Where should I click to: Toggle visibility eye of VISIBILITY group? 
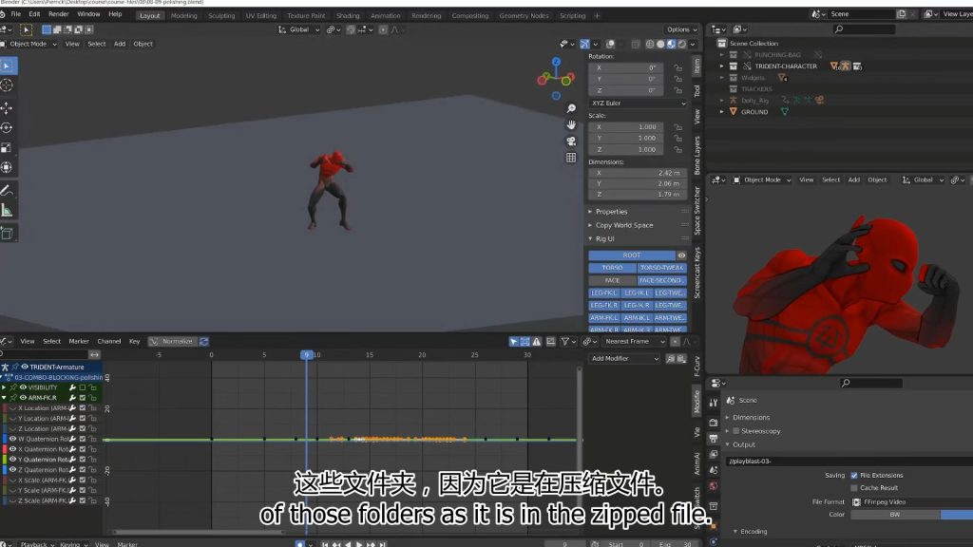click(x=23, y=387)
